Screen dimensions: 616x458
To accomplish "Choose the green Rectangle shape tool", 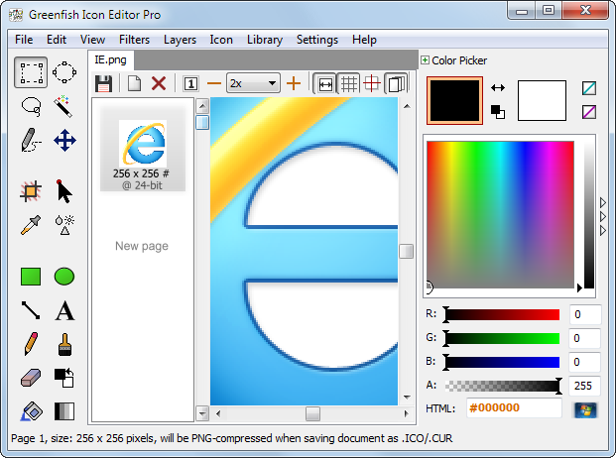I will pyautogui.click(x=30, y=277).
